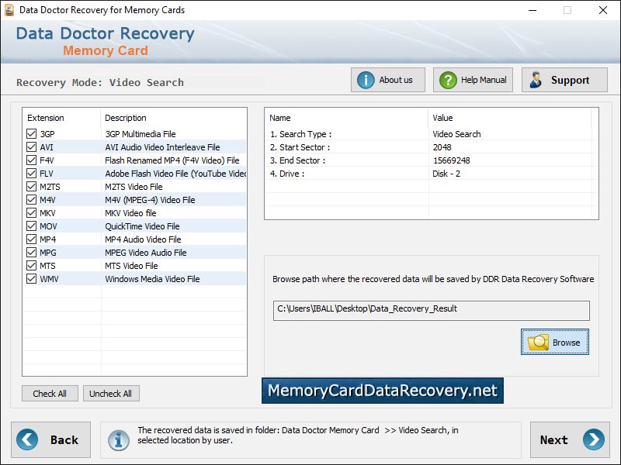Uncheck the AVI extension checkbox
The width and height of the screenshot is (621, 465).
point(31,147)
